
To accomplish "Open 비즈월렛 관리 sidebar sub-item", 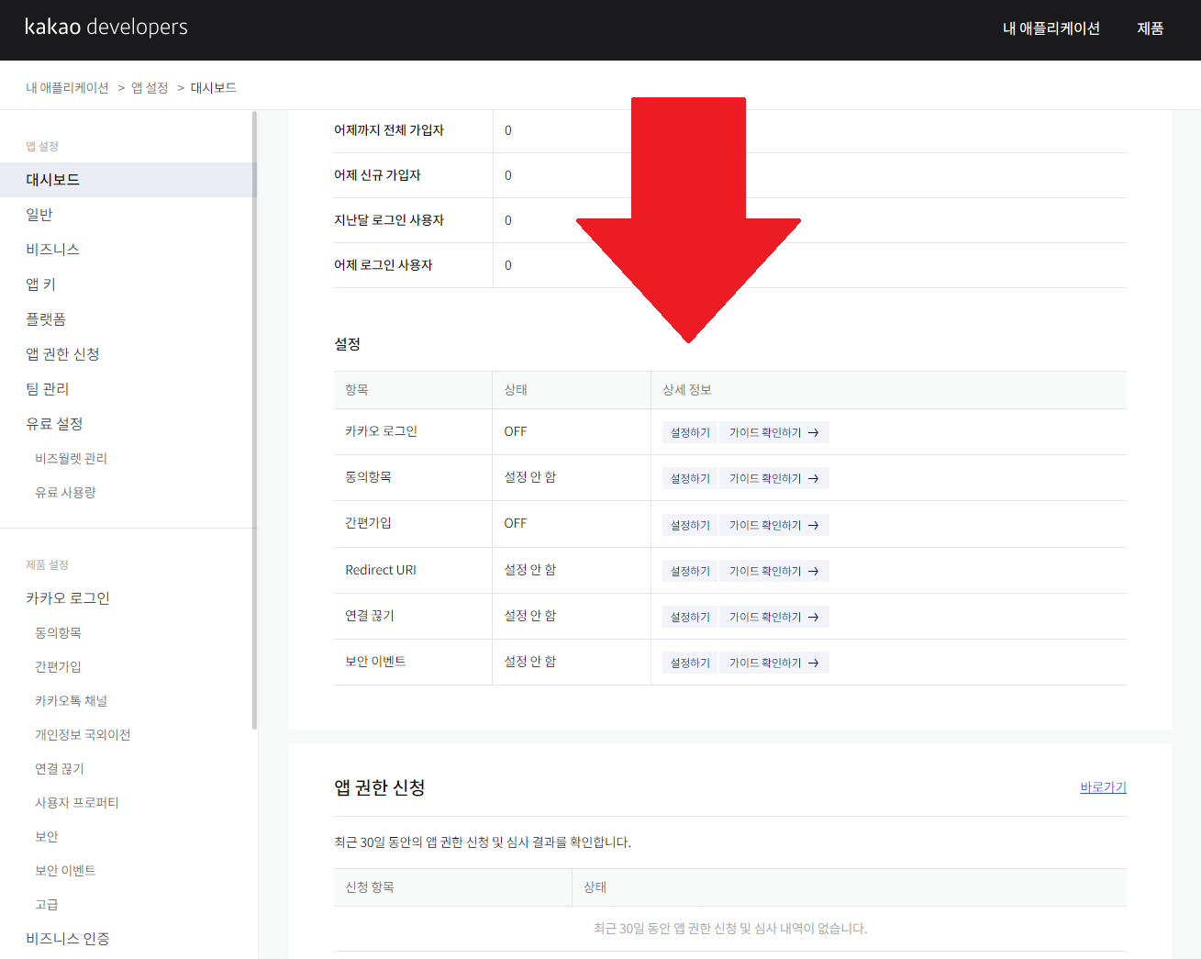I will coord(71,459).
